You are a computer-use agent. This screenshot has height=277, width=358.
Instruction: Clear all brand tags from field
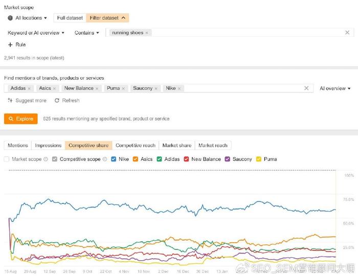[306, 88]
